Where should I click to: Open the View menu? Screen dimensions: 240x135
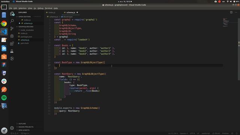pyautogui.click(x=30, y=8)
